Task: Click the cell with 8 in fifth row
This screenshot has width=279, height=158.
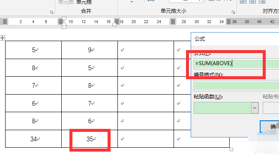Action: click(x=33, y=121)
